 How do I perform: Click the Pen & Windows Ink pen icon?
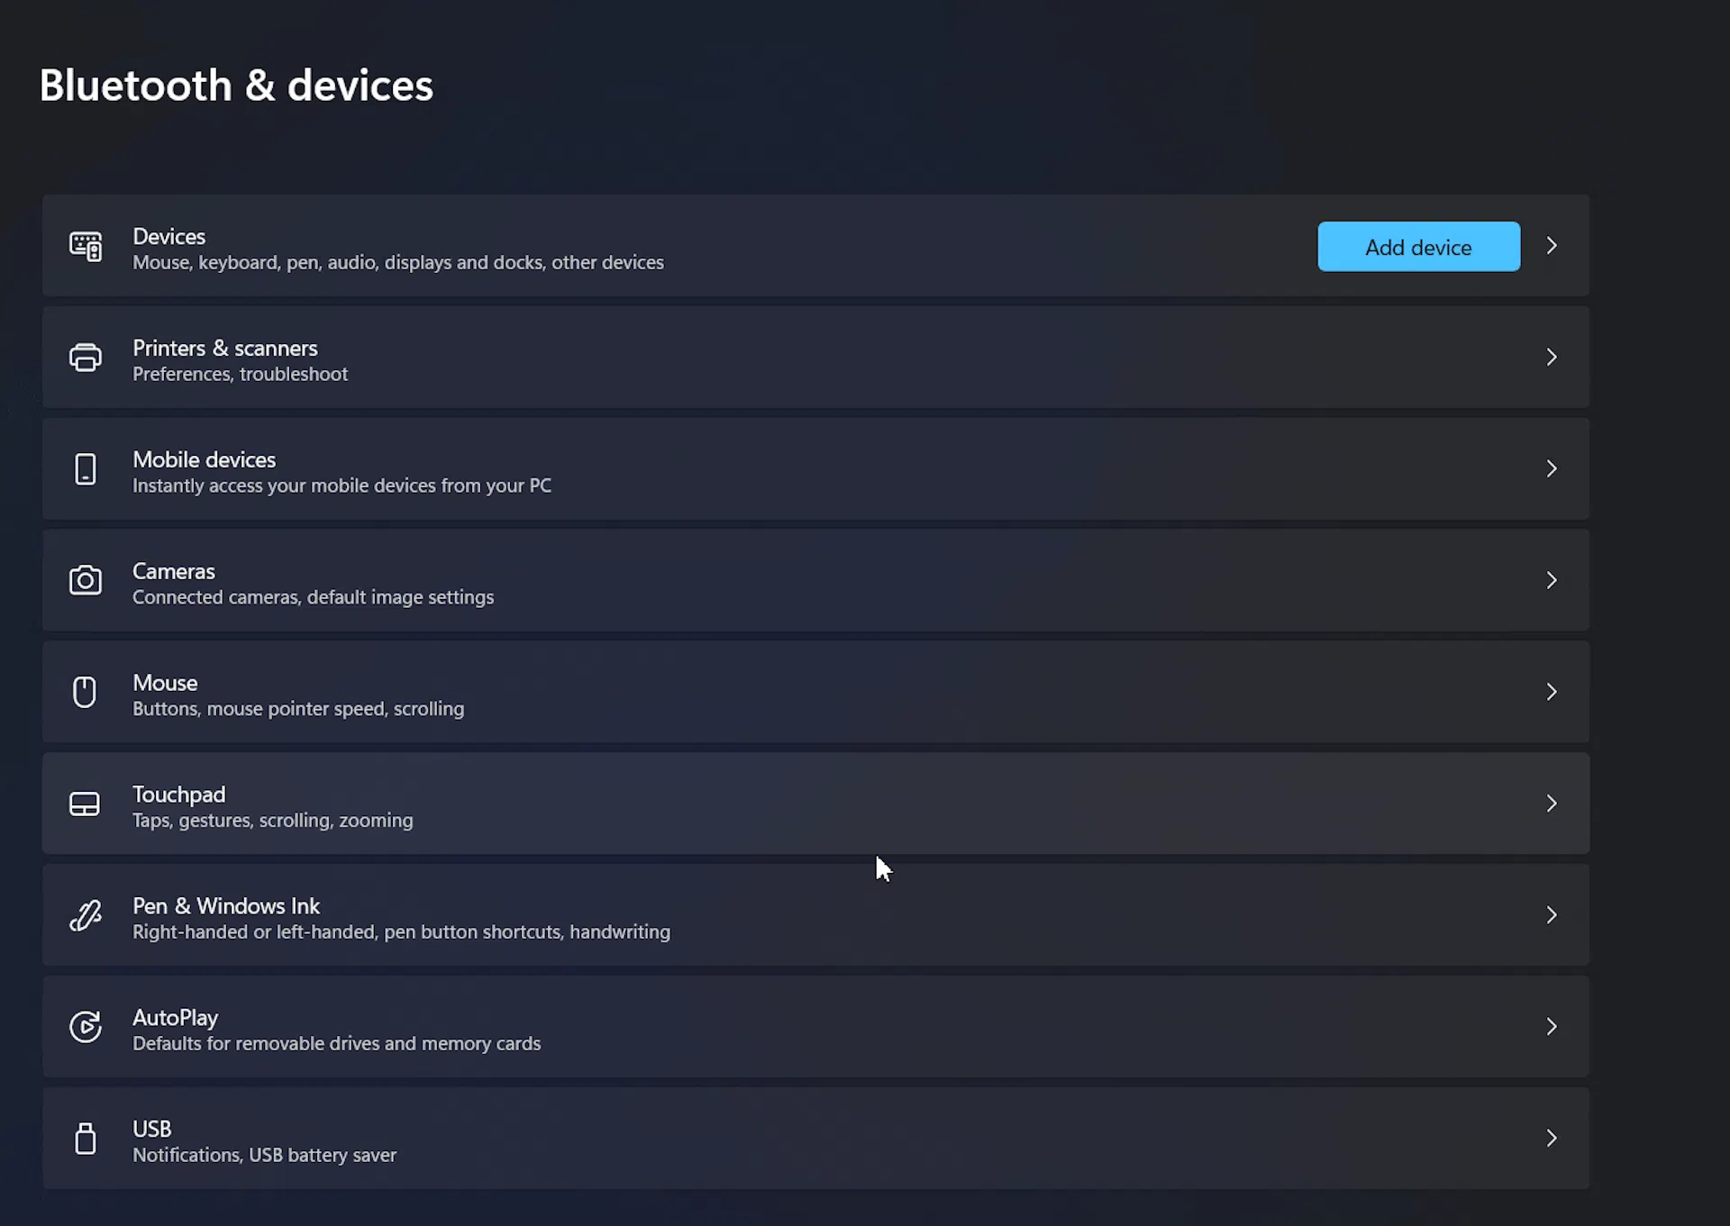click(x=86, y=915)
